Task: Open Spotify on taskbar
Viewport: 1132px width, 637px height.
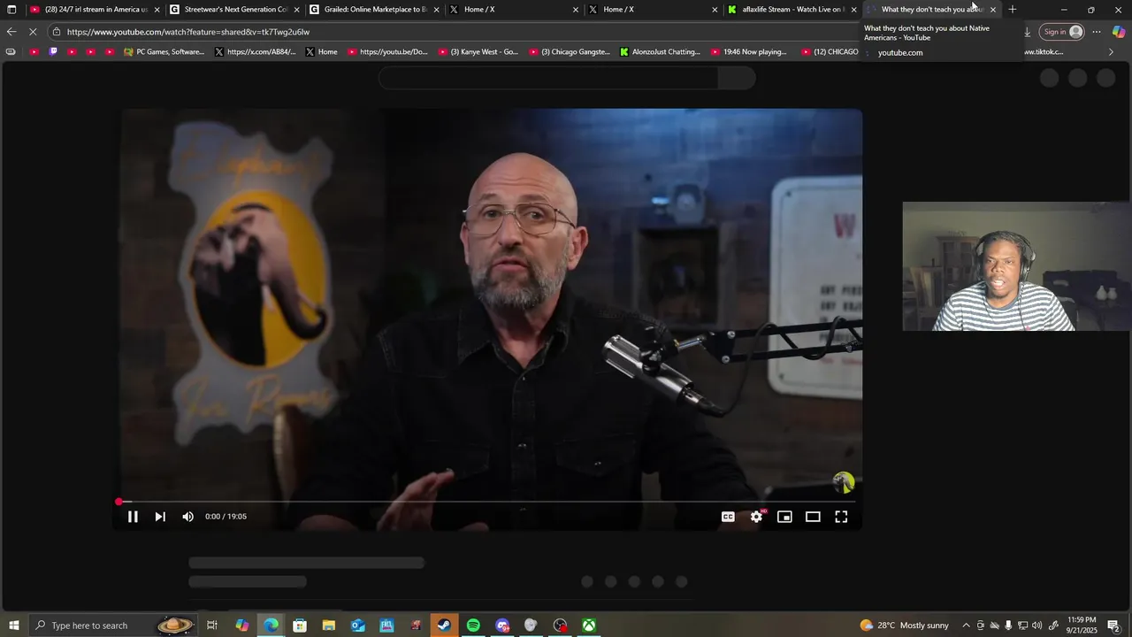Action: tap(473, 625)
